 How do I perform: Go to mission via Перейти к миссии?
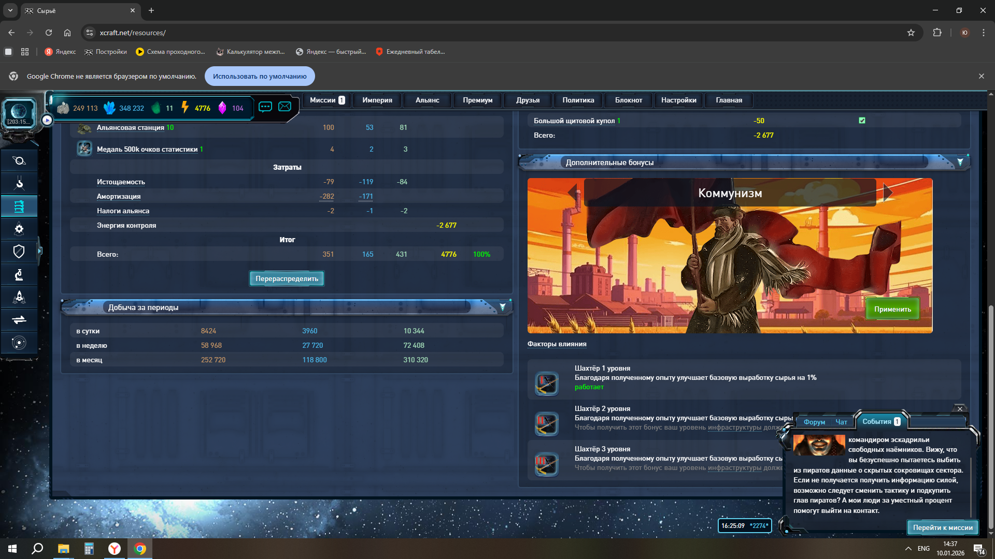(x=942, y=527)
